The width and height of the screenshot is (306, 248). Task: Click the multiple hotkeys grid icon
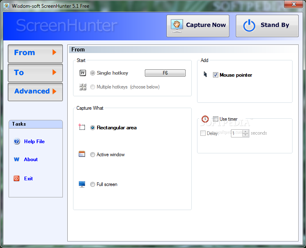click(83, 87)
